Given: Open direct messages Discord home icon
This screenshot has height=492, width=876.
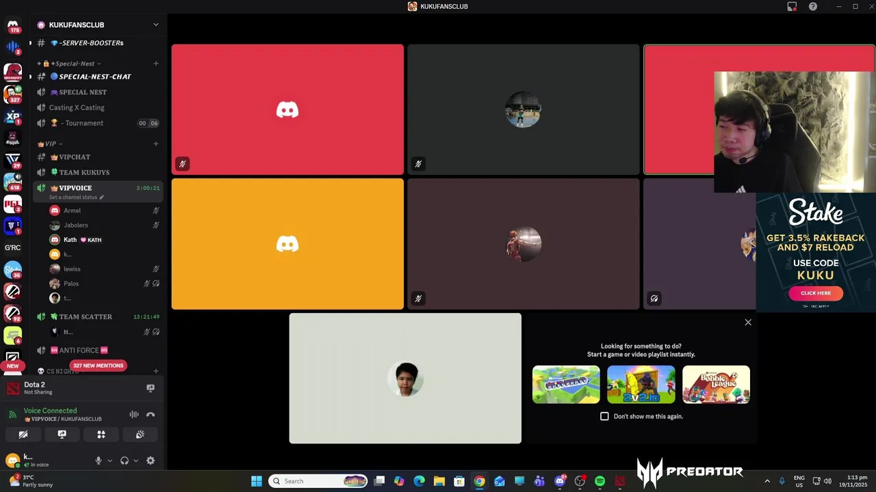Looking at the screenshot, I should [x=13, y=26].
